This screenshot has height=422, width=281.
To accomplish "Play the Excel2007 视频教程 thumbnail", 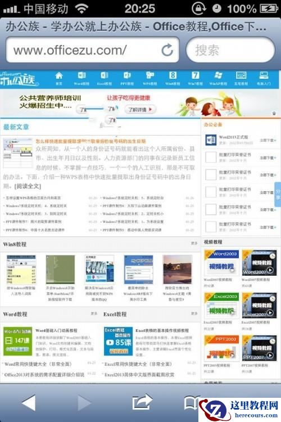I will (259, 305).
